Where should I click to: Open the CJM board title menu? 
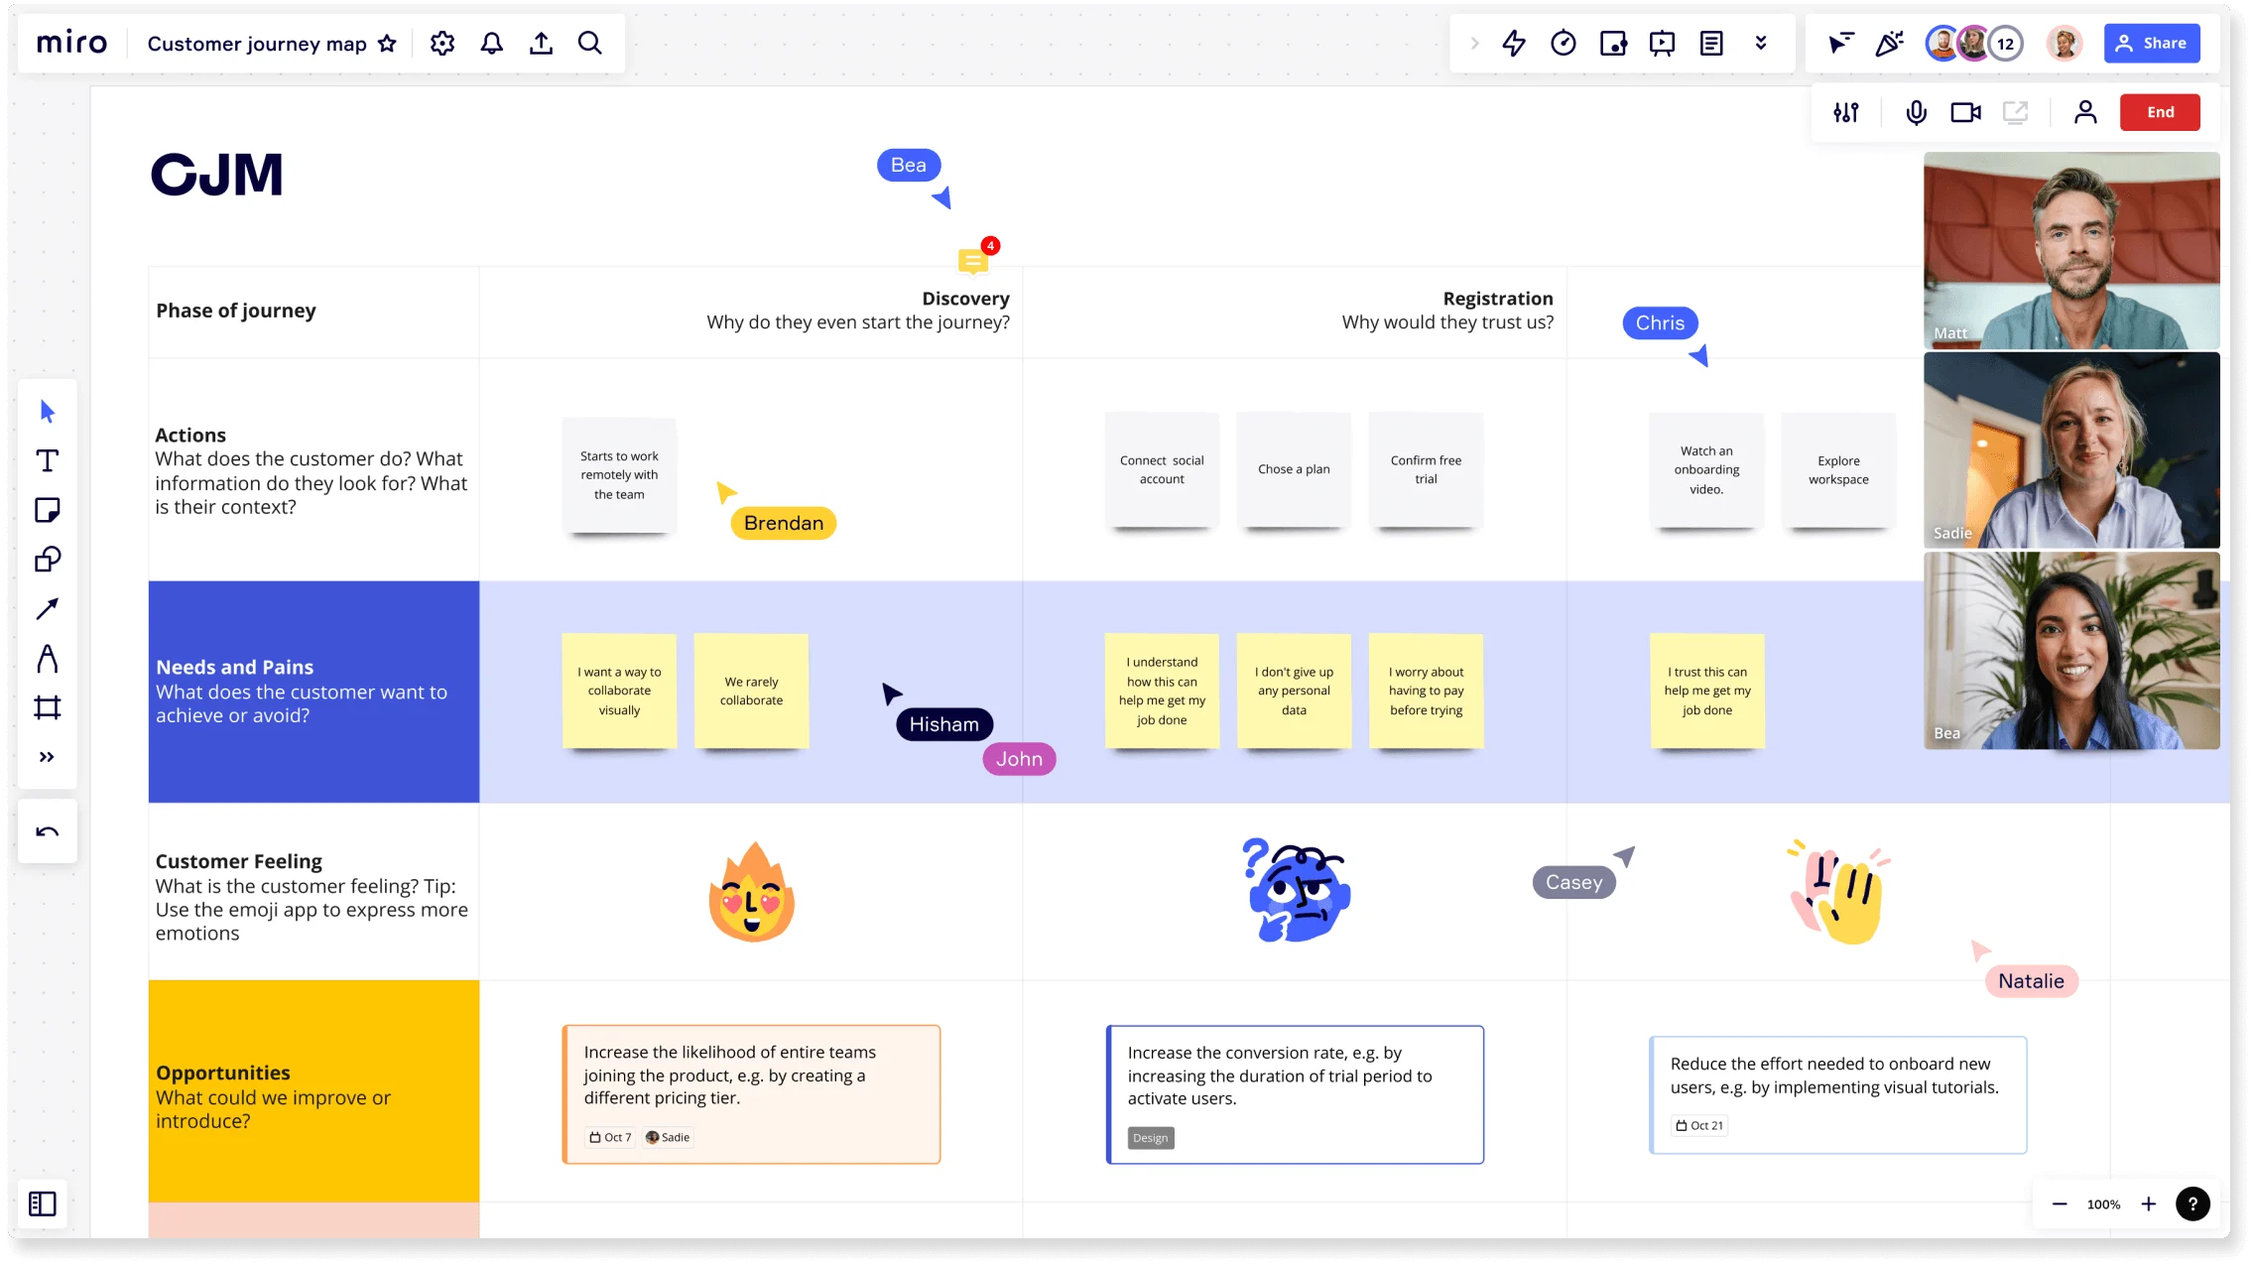tap(255, 42)
